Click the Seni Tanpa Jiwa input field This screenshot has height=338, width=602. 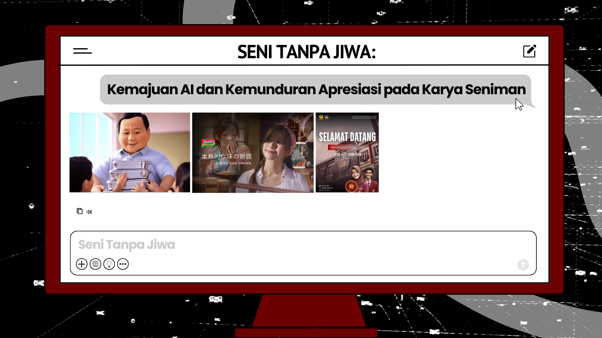click(282, 245)
